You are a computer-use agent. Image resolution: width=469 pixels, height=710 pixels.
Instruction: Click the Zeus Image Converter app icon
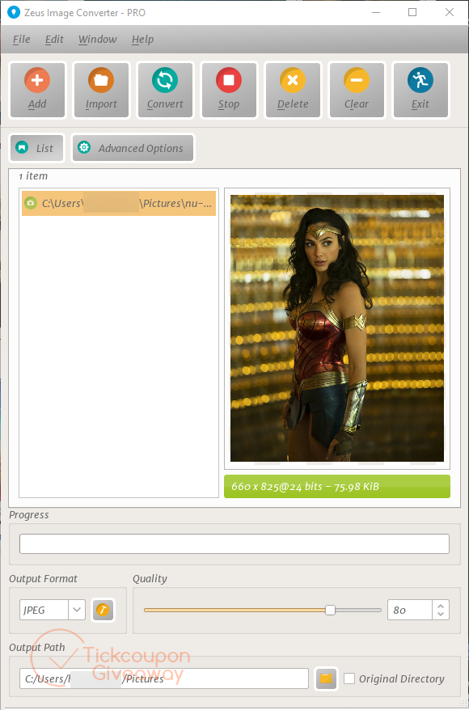point(14,12)
